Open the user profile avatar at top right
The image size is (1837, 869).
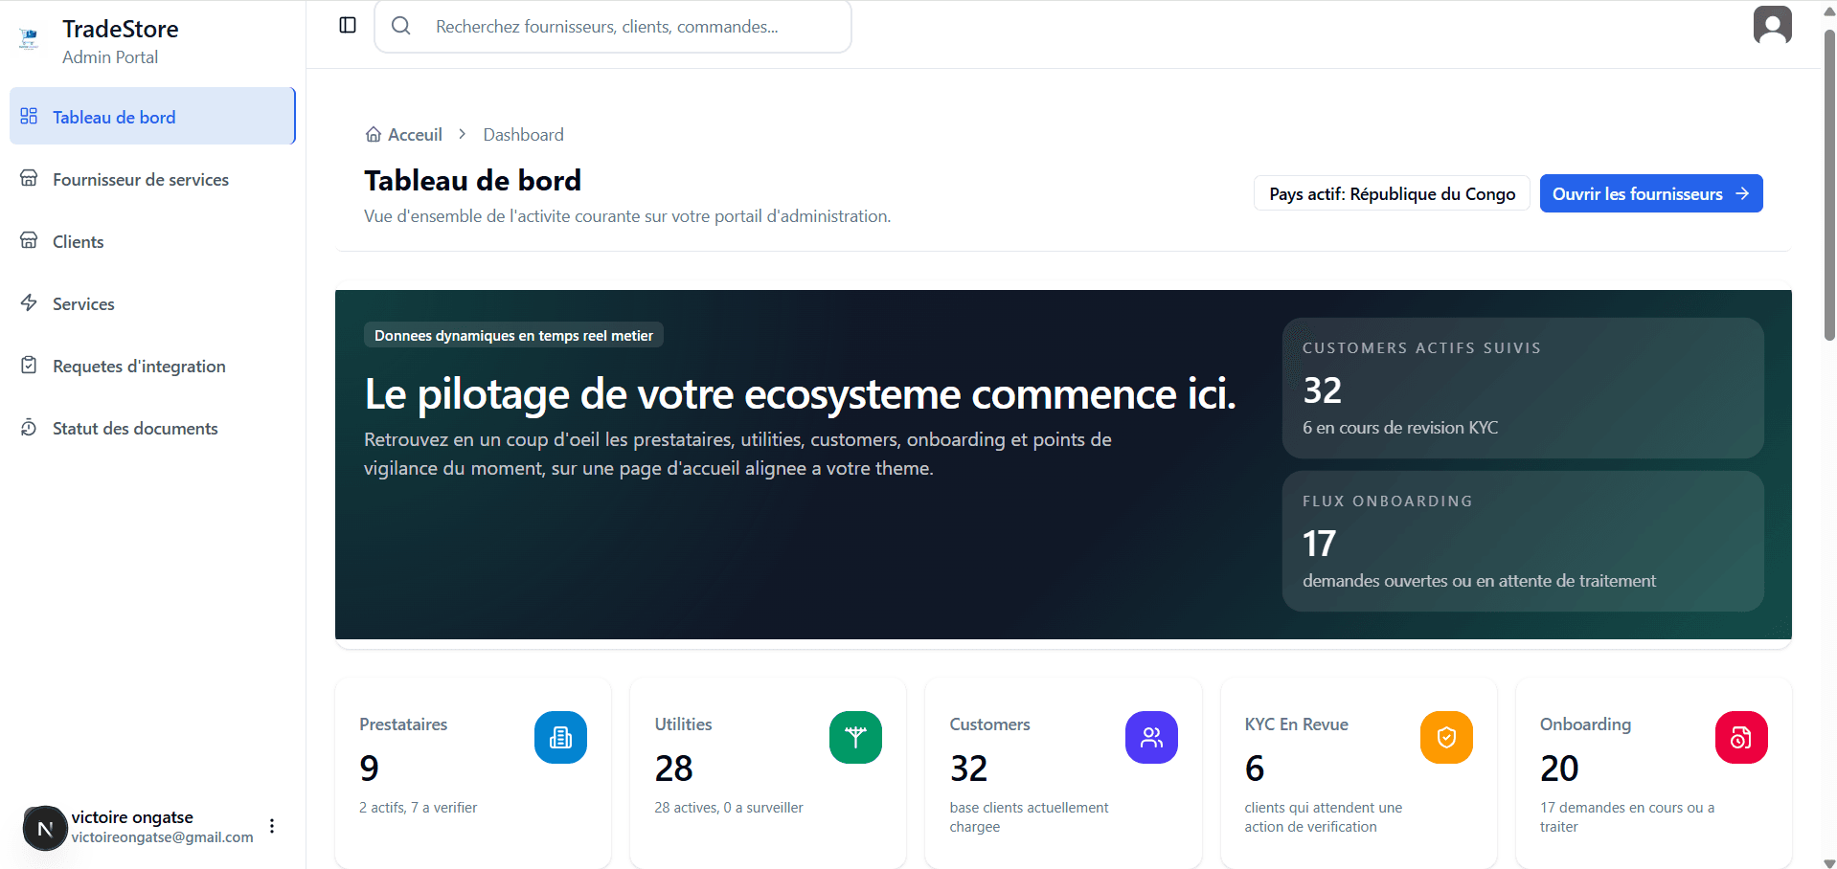coord(1772,25)
